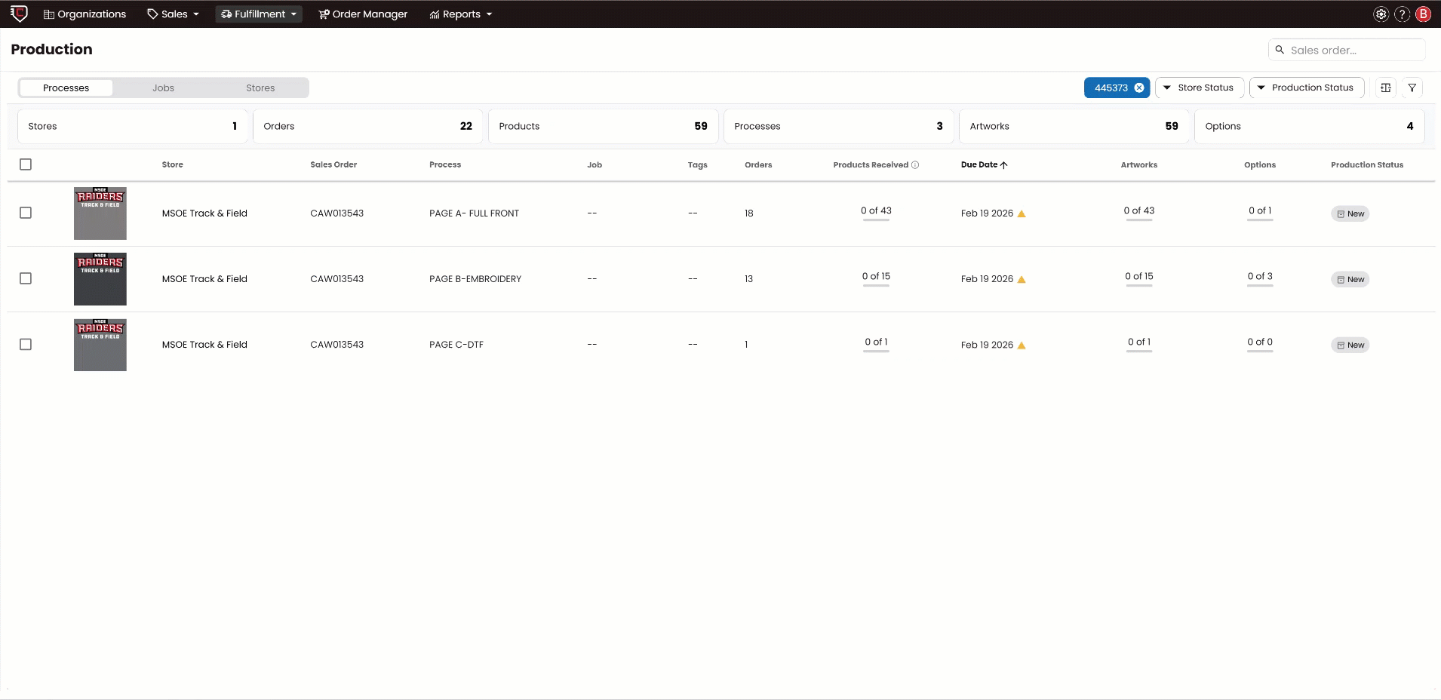The height and width of the screenshot is (700, 1441).
Task: Expand the Store Status dropdown
Action: (x=1199, y=88)
